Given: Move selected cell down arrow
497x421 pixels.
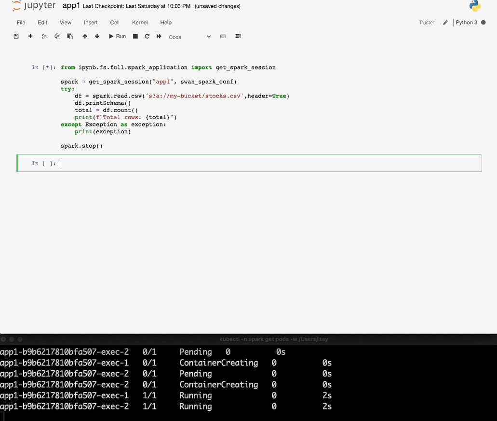Looking at the screenshot, I should pos(97,37).
